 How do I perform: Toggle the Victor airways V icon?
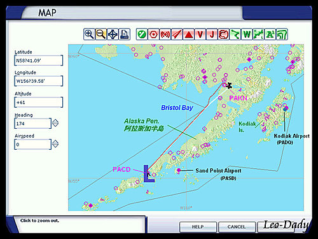coord(200,34)
